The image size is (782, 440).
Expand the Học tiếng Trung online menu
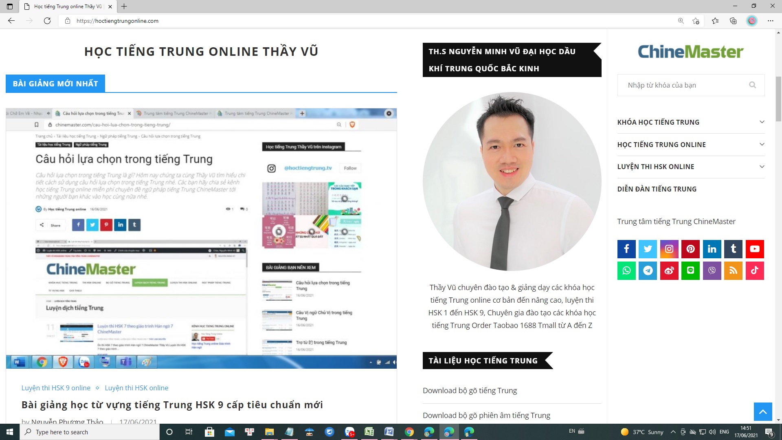tap(762, 145)
